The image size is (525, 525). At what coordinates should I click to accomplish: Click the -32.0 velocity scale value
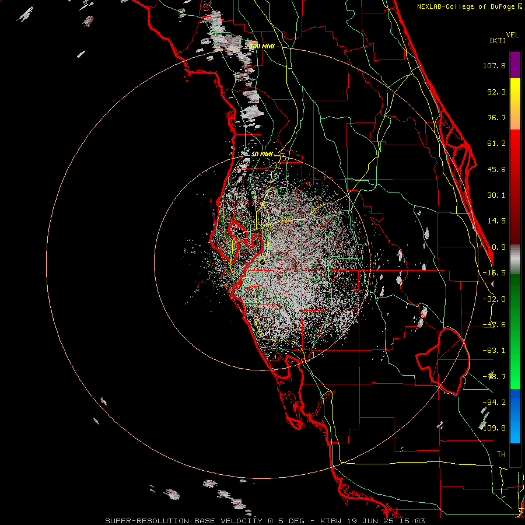pos(494,299)
